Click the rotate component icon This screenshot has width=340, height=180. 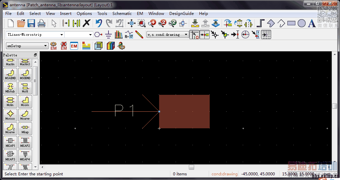tap(228, 23)
